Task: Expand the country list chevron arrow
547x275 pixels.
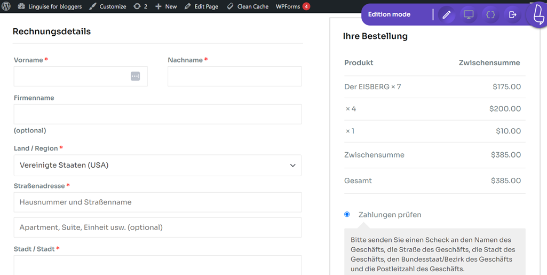Action: 292,166
